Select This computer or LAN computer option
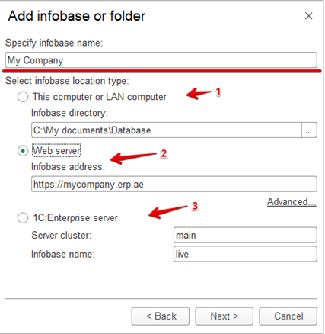Viewport: 325px width, 334px height. pos(23,97)
